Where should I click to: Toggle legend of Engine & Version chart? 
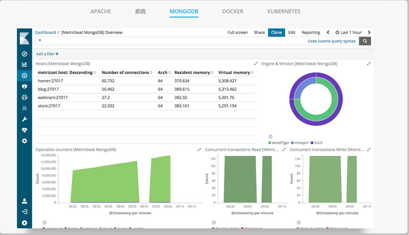coord(271,137)
